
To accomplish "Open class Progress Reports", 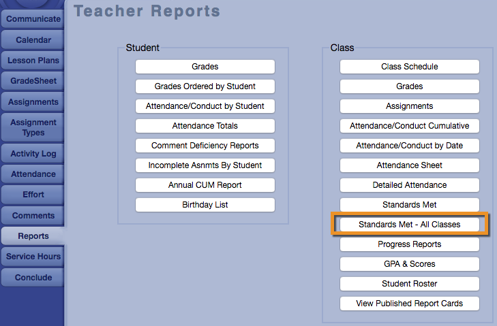I will (409, 244).
